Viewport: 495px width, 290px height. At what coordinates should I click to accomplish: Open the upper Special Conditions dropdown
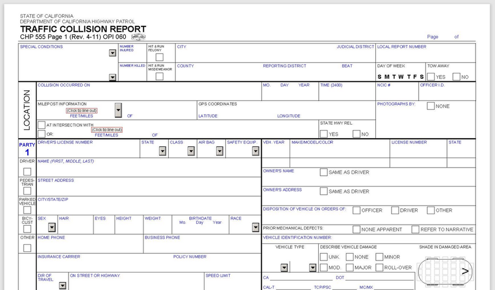point(112,53)
